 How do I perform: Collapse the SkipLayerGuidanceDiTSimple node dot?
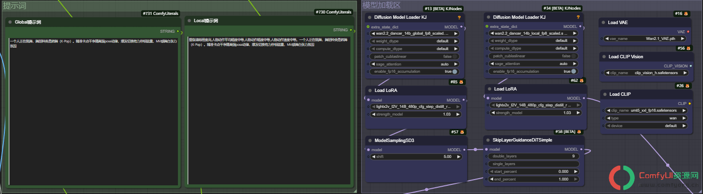[487, 140]
